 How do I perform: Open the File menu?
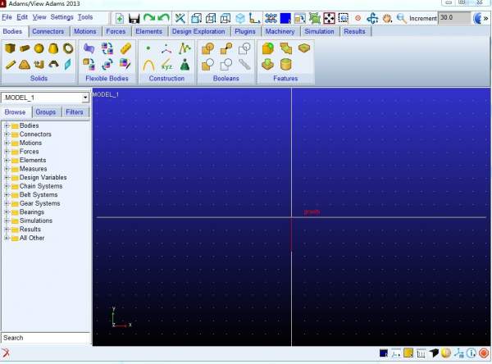(7, 17)
